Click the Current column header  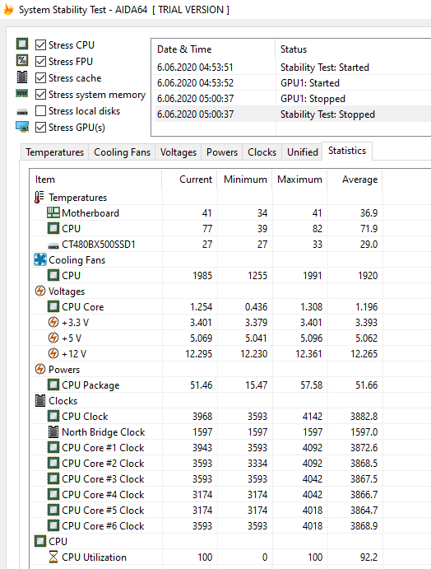pos(189,180)
